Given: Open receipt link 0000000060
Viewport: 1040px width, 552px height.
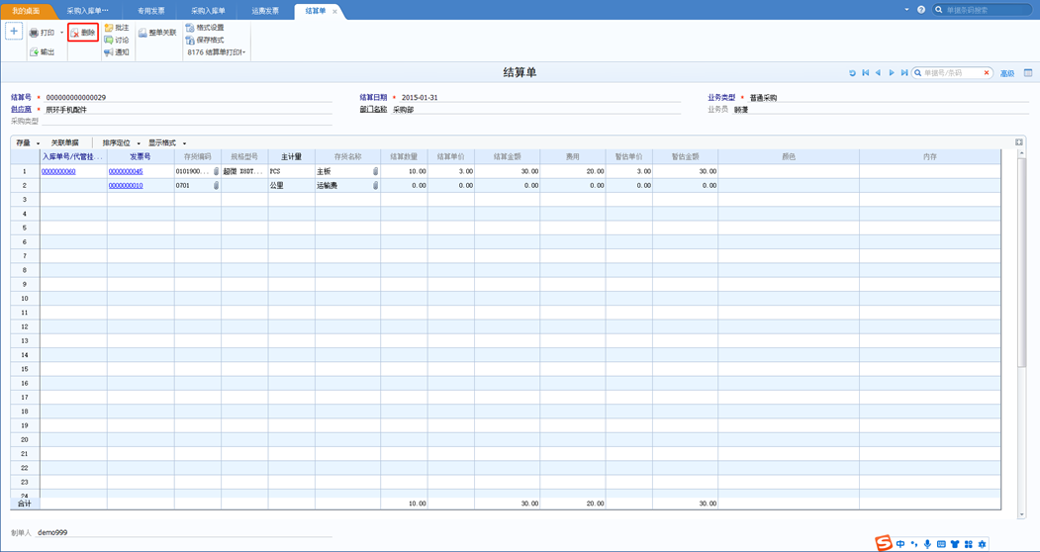Looking at the screenshot, I should coord(58,171).
